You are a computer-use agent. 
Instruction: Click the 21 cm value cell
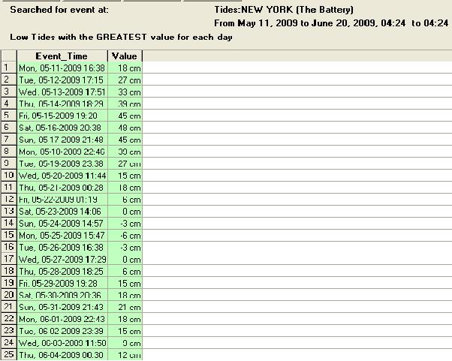point(125,307)
